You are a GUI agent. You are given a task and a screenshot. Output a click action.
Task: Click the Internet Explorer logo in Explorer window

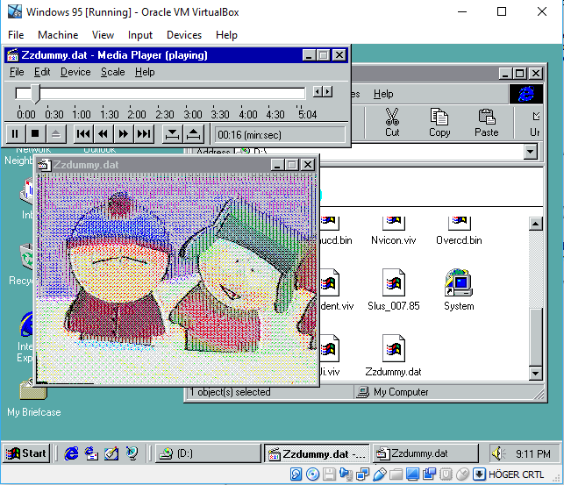[x=526, y=94]
